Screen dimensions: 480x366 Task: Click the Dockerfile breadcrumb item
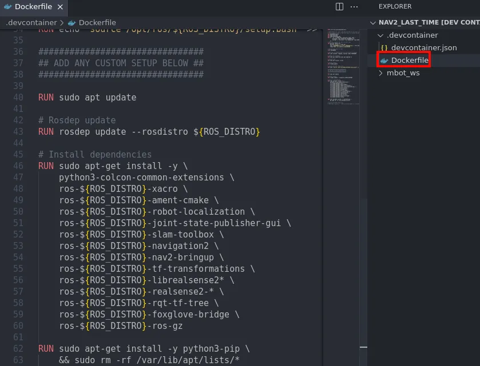pyautogui.click(x=97, y=23)
